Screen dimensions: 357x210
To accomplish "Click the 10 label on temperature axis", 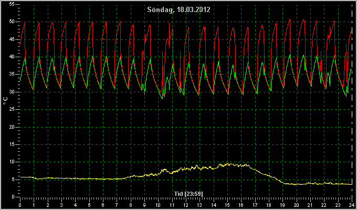I will (x=12, y=162).
